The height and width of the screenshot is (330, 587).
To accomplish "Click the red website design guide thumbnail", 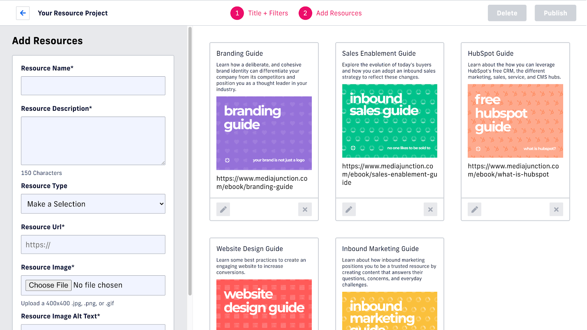I will [264, 305].
